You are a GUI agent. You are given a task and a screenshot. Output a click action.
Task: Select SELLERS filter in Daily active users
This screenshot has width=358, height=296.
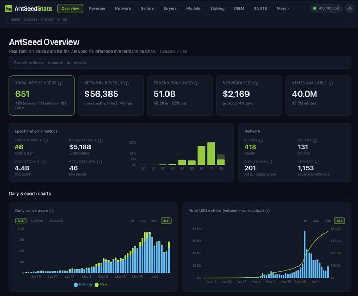(x=56, y=221)
